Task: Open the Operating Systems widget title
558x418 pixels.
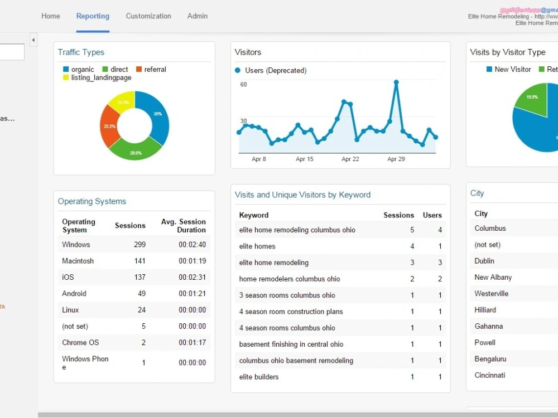Action: point(92,201)
